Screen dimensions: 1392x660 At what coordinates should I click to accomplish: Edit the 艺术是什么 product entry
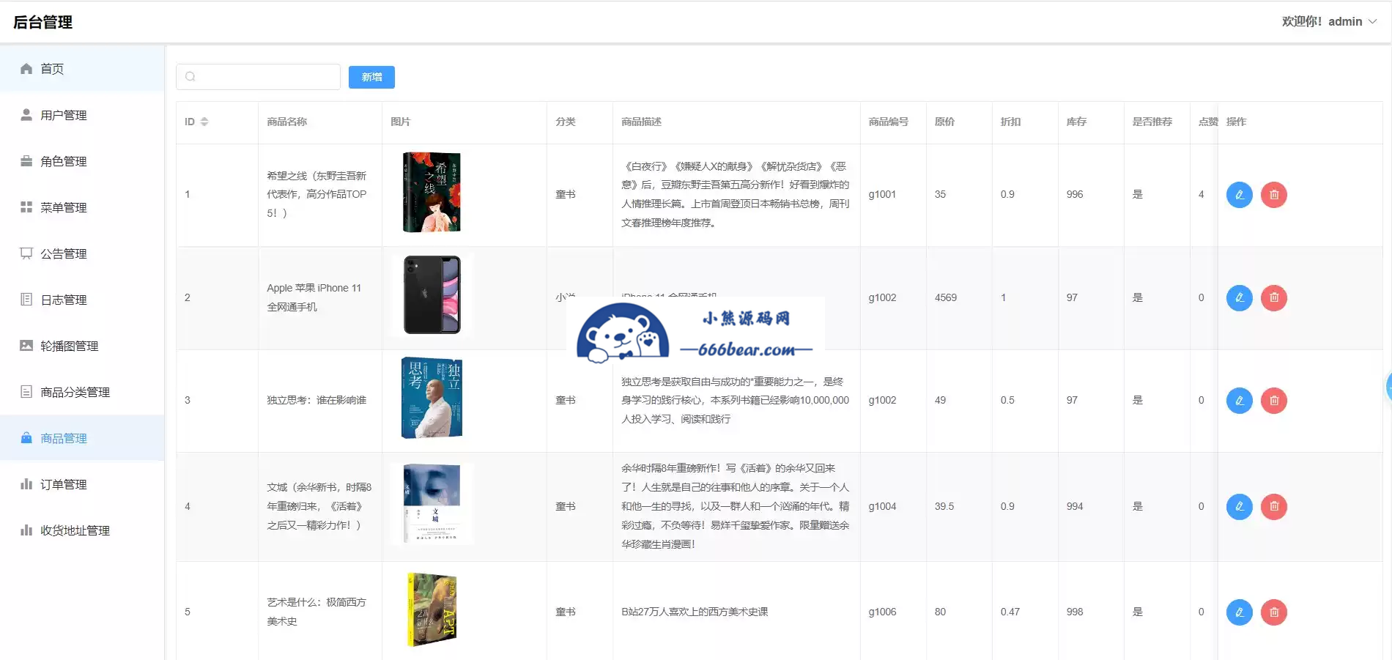click(x=1239, y=612)
